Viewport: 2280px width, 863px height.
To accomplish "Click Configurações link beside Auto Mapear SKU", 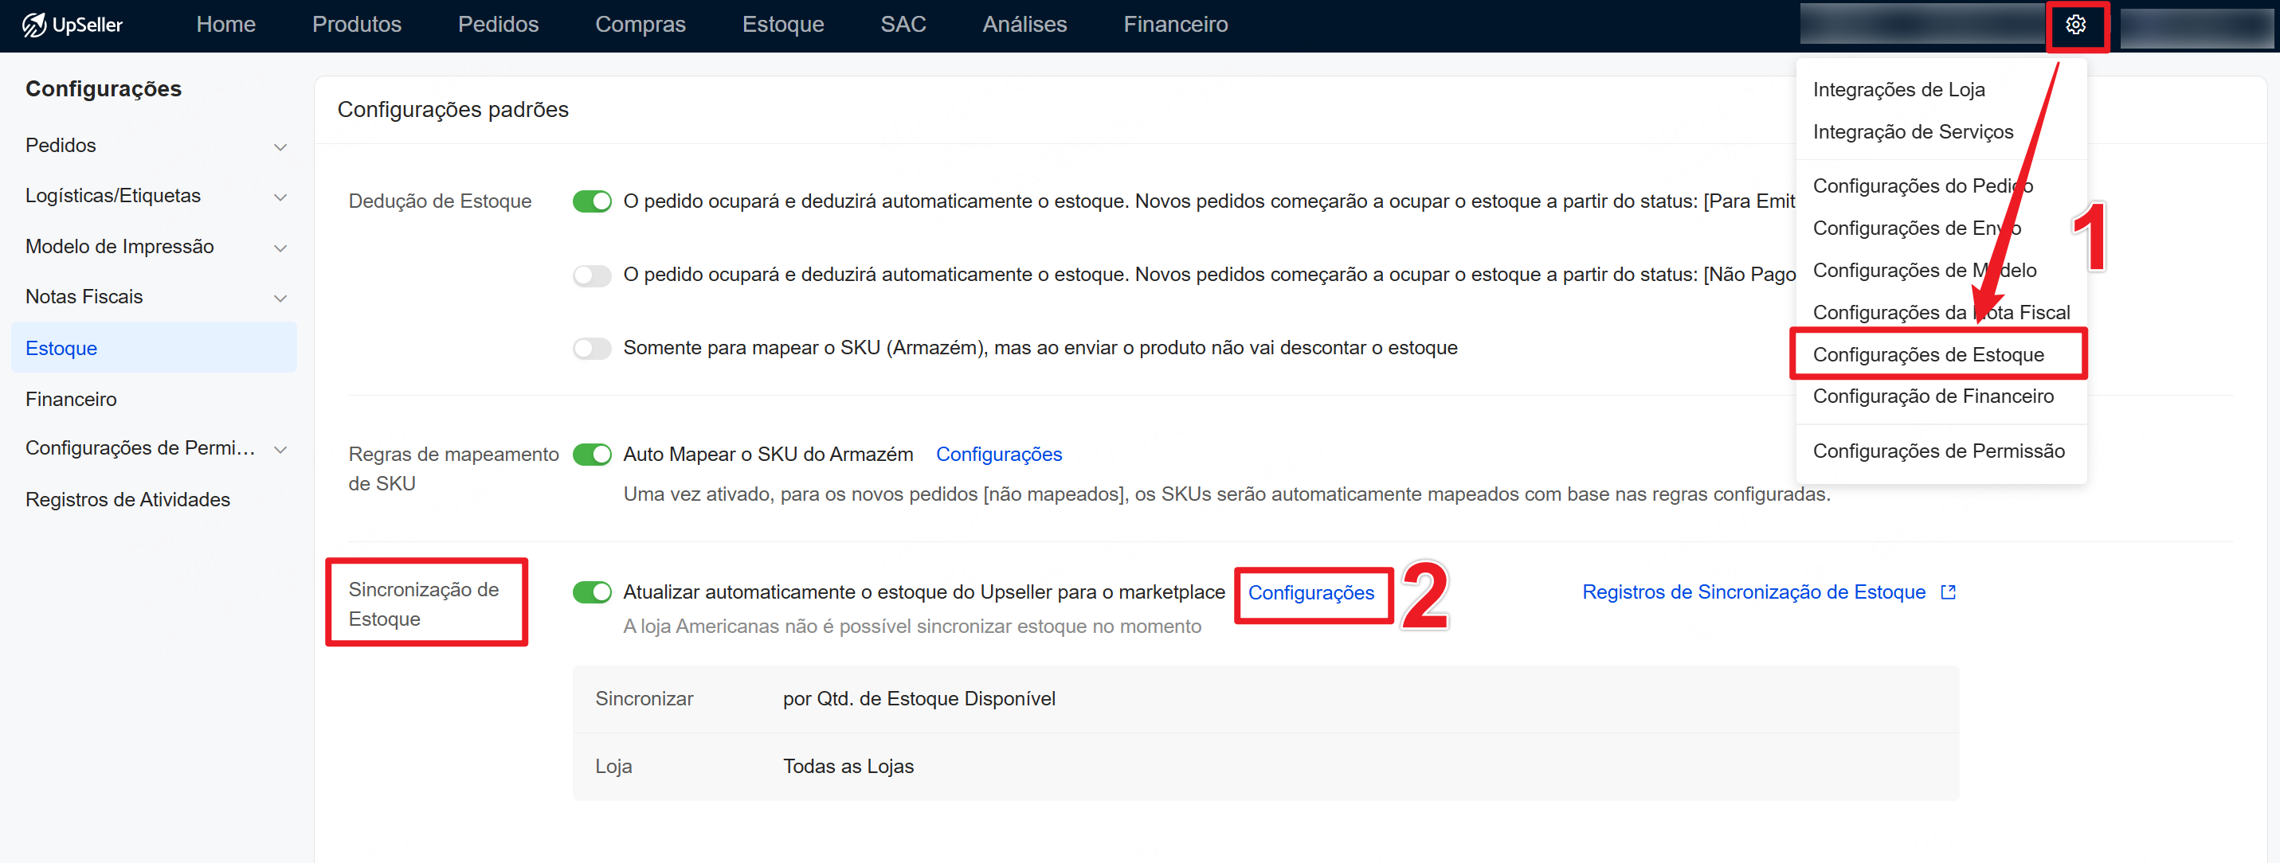I will point(998,455).
